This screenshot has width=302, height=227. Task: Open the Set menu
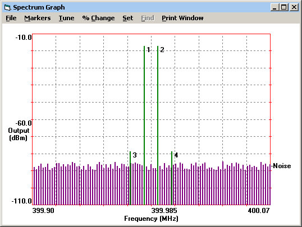[127, 18]
